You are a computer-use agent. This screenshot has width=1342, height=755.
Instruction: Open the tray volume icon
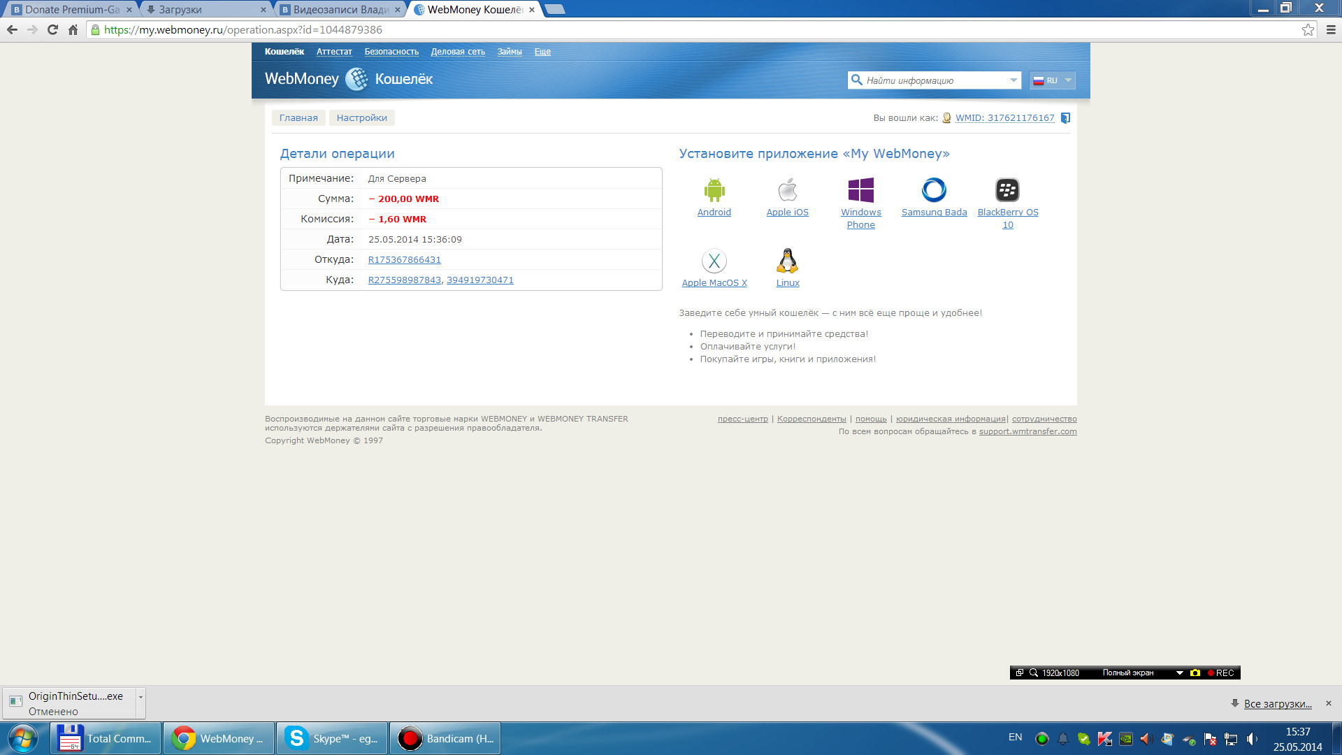(1252, 739)
